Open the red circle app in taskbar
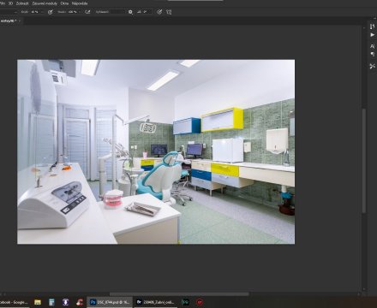Viewport: 377px width, 308px height. pos(200,302)
